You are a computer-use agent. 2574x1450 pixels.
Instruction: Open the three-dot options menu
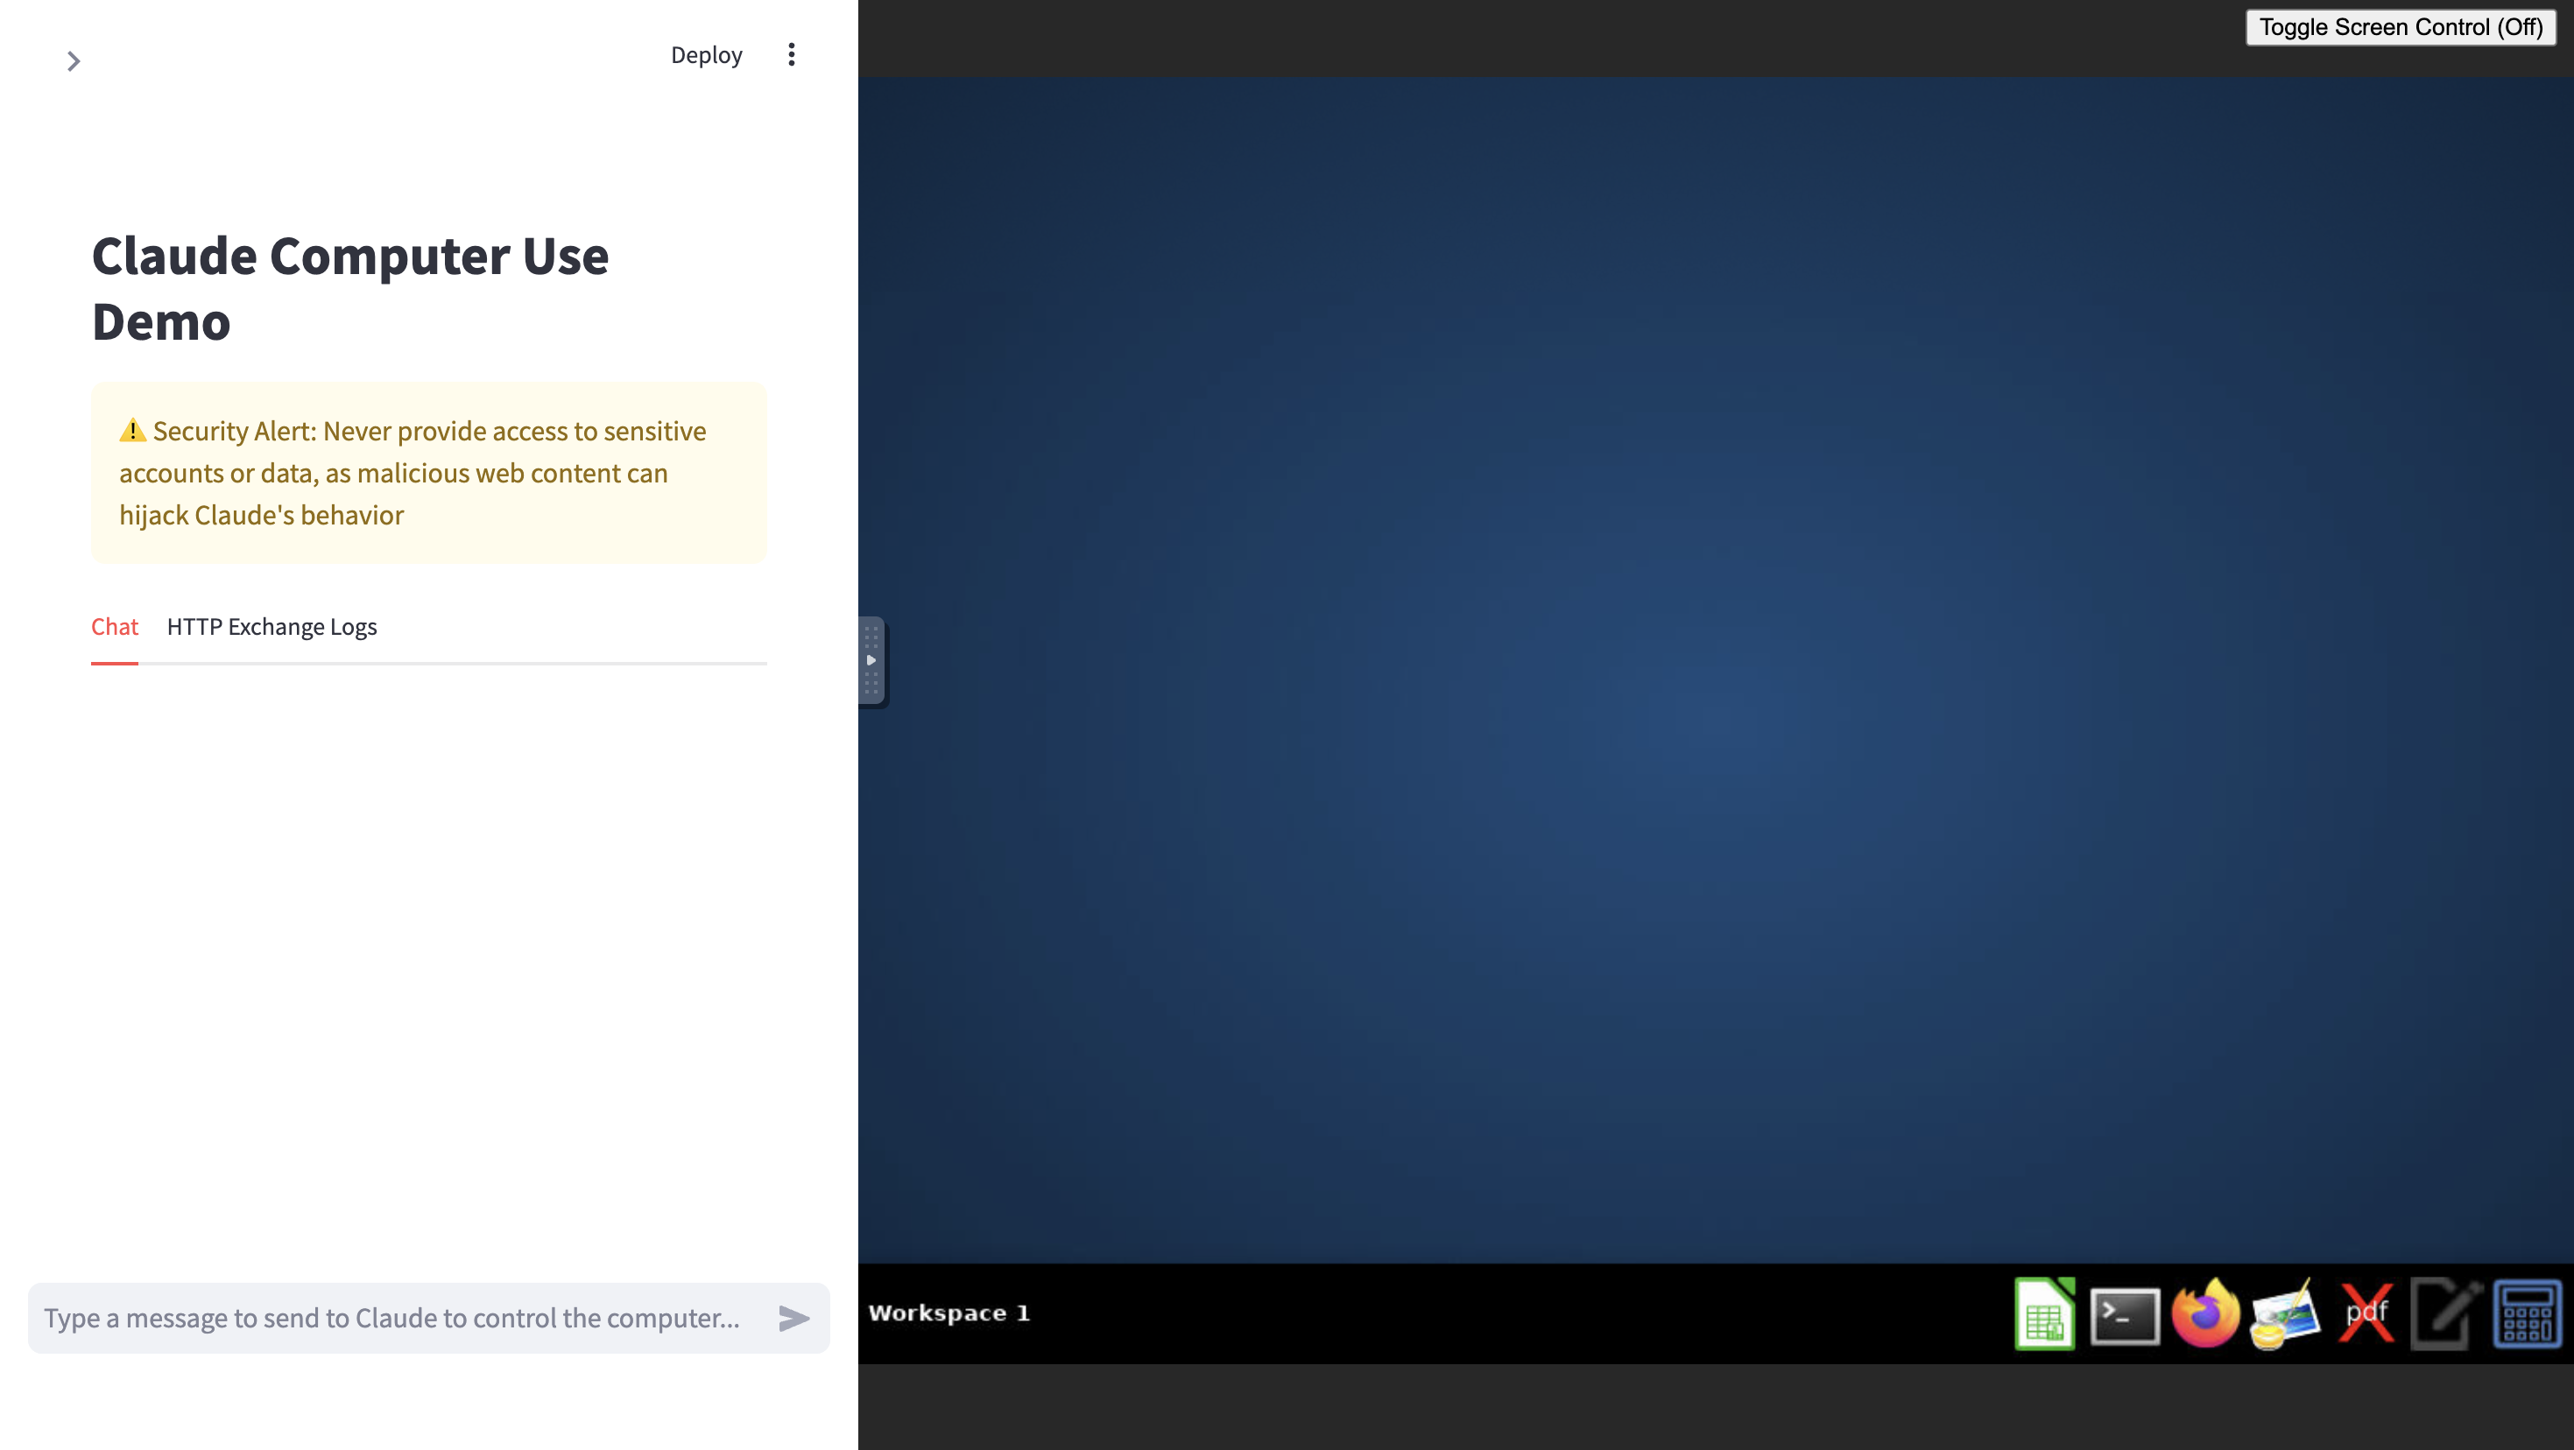pos(792,55)
